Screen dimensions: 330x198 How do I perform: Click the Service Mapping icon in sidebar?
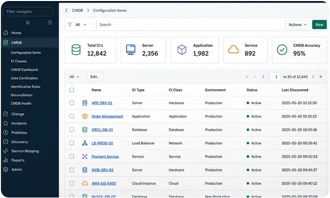[6, 151]
